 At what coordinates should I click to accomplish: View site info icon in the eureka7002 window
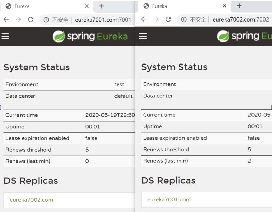click(x=184, y=19)
